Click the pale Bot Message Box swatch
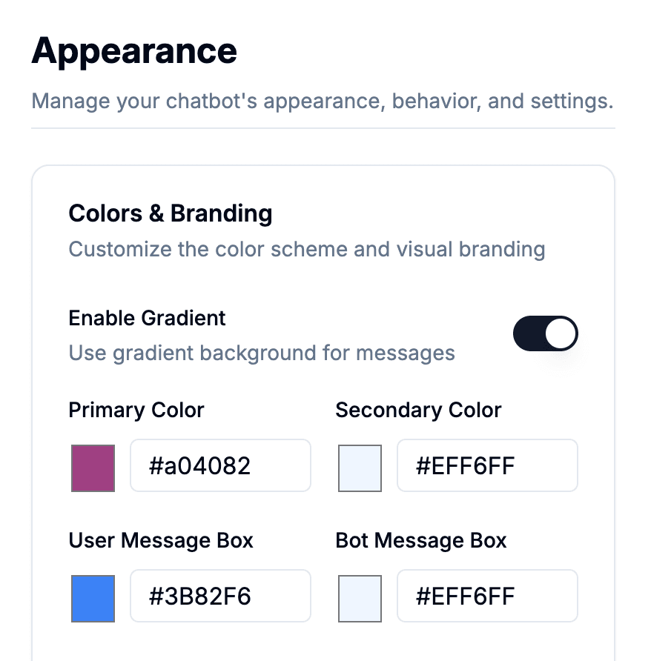Image resolution: width=651 pixels, height=661 pixels. 360,598
